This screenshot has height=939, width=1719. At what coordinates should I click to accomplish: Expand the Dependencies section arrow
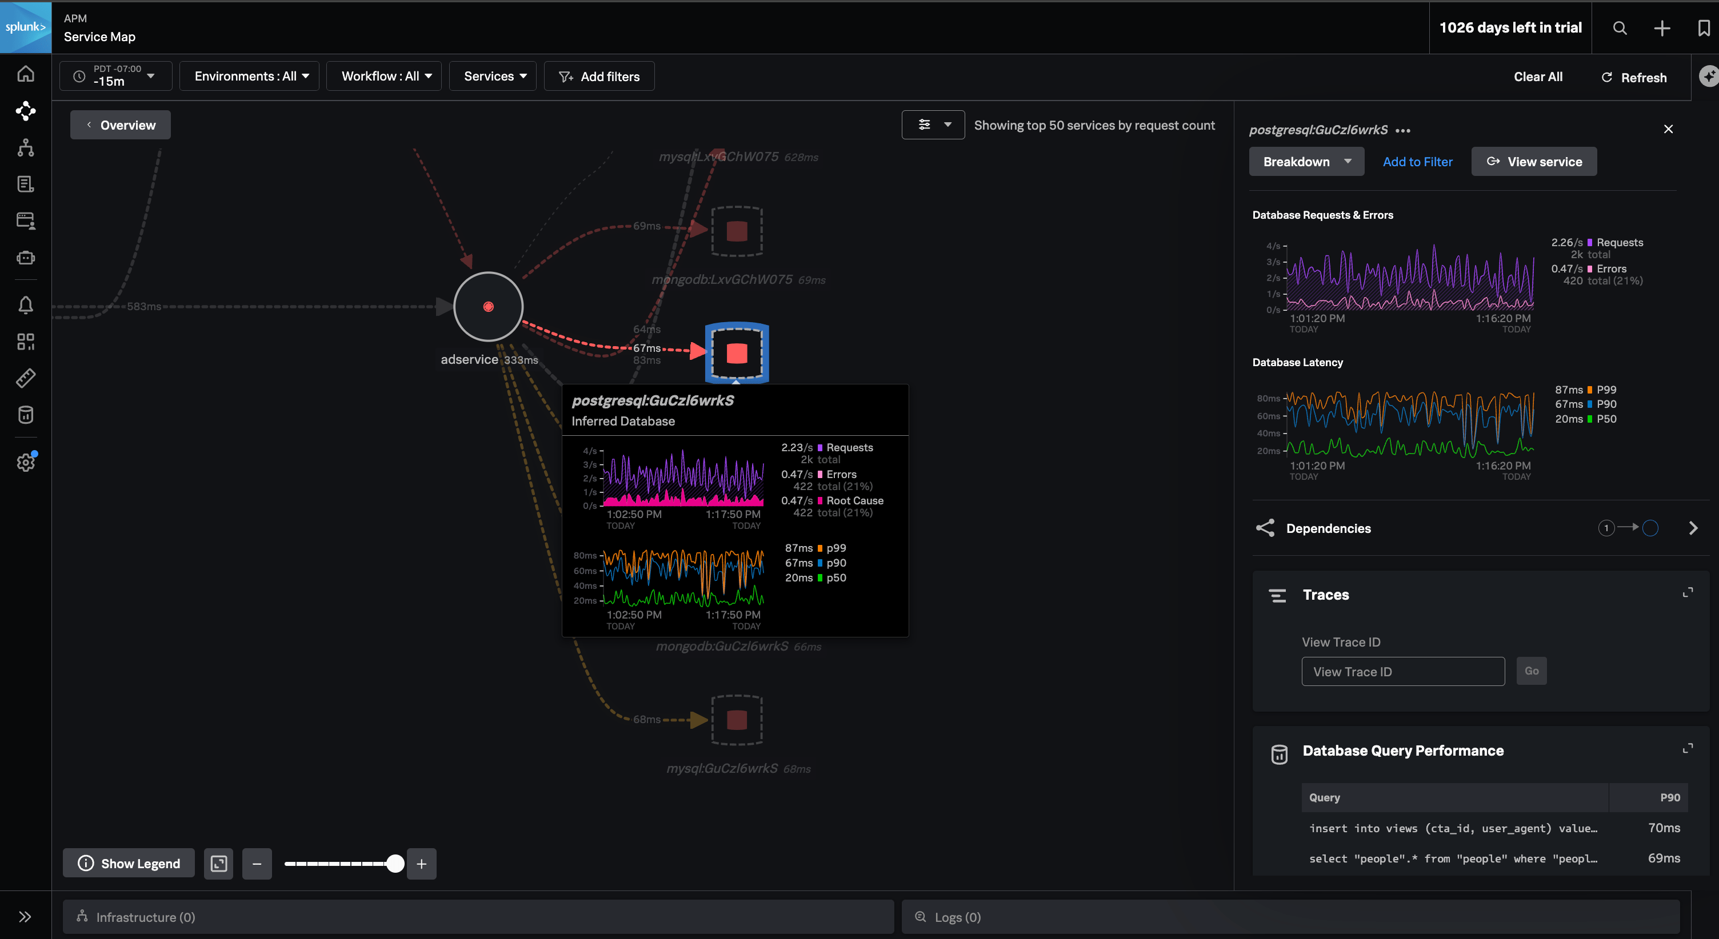click(1692, 528)
